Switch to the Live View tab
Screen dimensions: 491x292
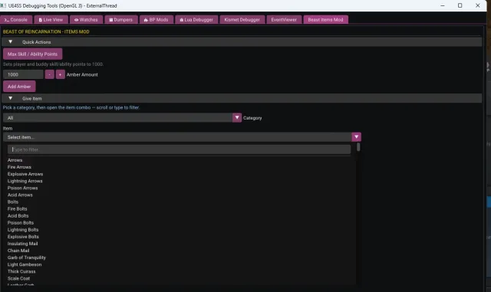tap(51, 20)
